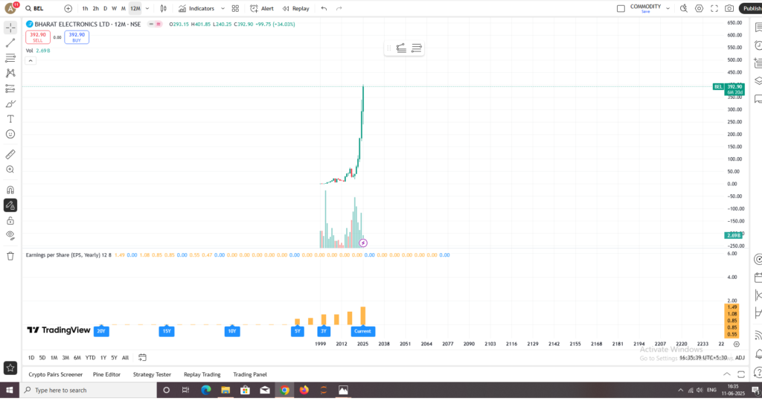
Task: Click the Publish button
Action: [751, 8]
